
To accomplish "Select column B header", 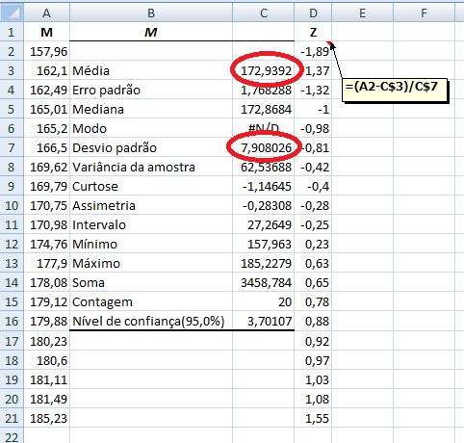I will [151, 13].
